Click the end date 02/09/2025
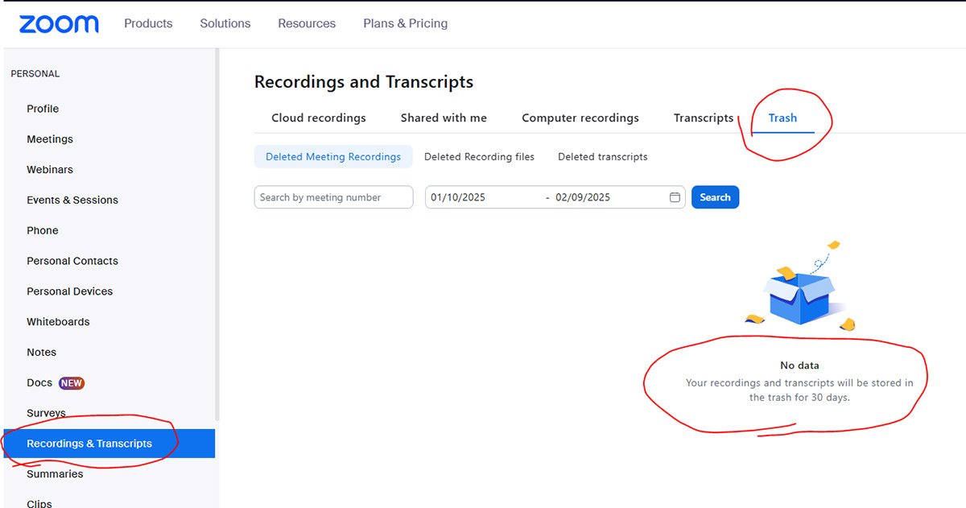966x508 pixels. click(x=583, y=197)
